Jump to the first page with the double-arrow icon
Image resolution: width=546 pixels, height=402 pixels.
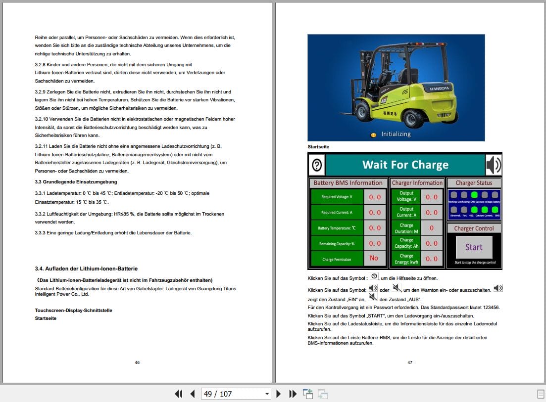point(178,394)
